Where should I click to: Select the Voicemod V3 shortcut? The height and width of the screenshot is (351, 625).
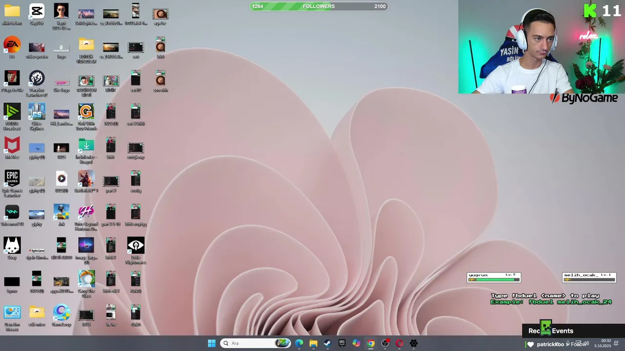(x=12, y=215)
